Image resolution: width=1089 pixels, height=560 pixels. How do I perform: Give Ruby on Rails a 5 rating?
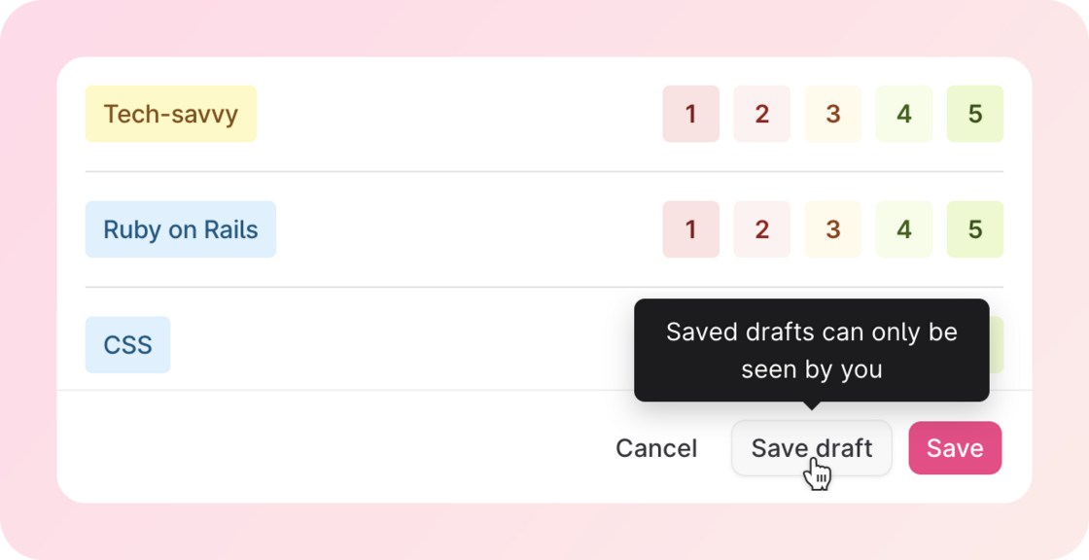975,229
